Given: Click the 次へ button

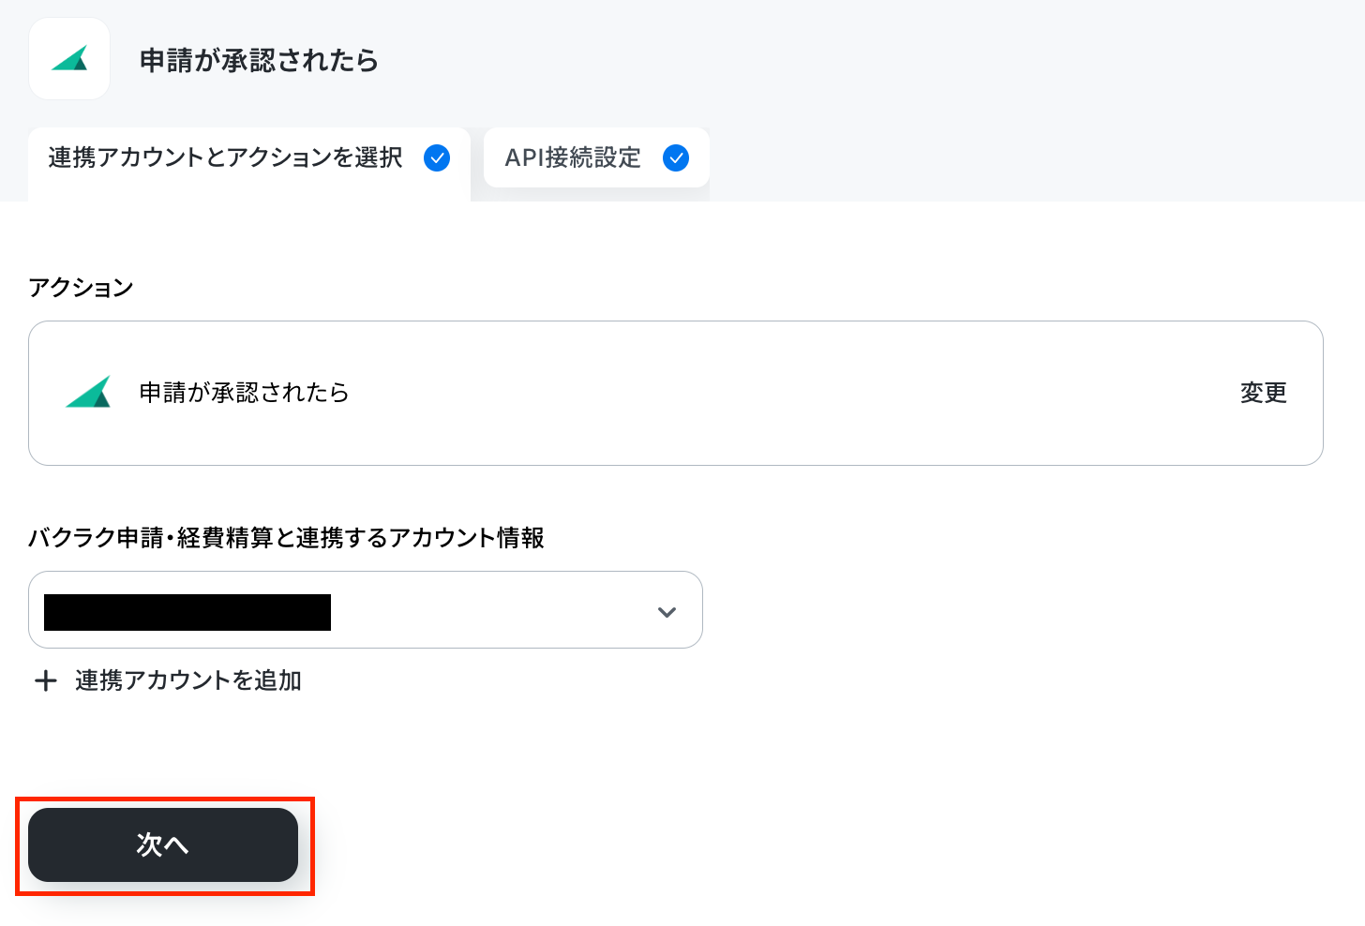Looking at the screenshot, I should tap(163, 844).
